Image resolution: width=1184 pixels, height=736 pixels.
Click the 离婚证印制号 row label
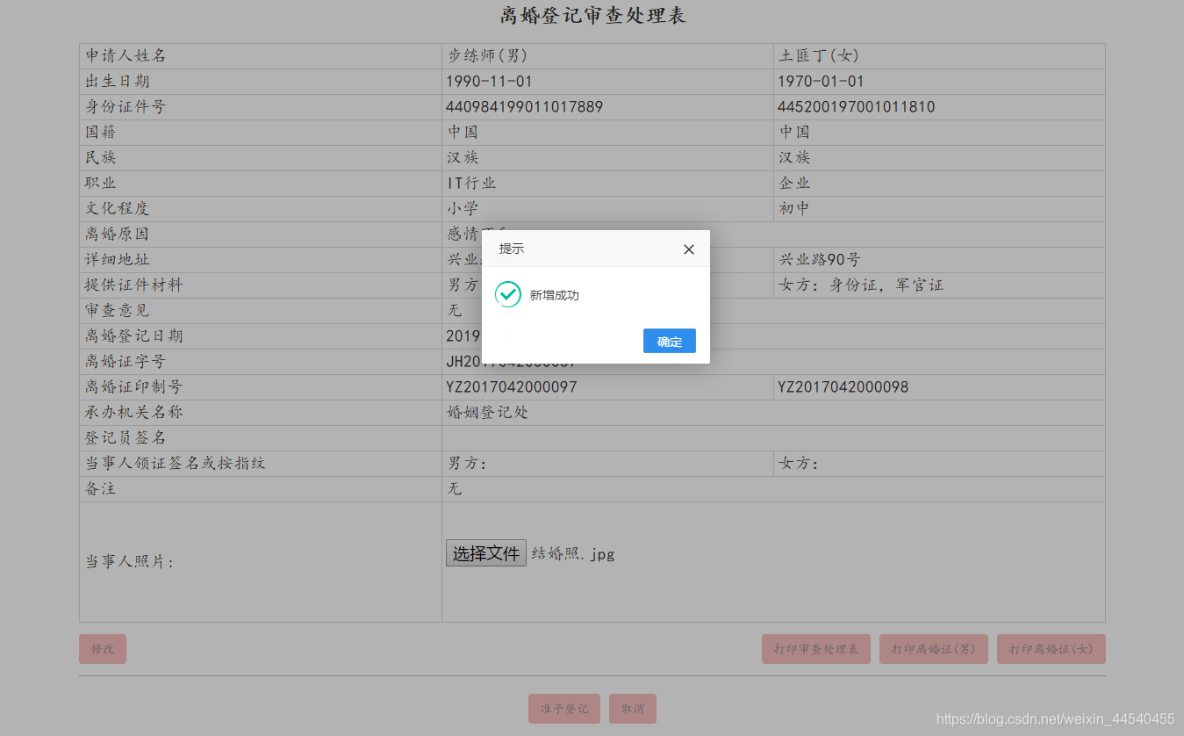133,386
